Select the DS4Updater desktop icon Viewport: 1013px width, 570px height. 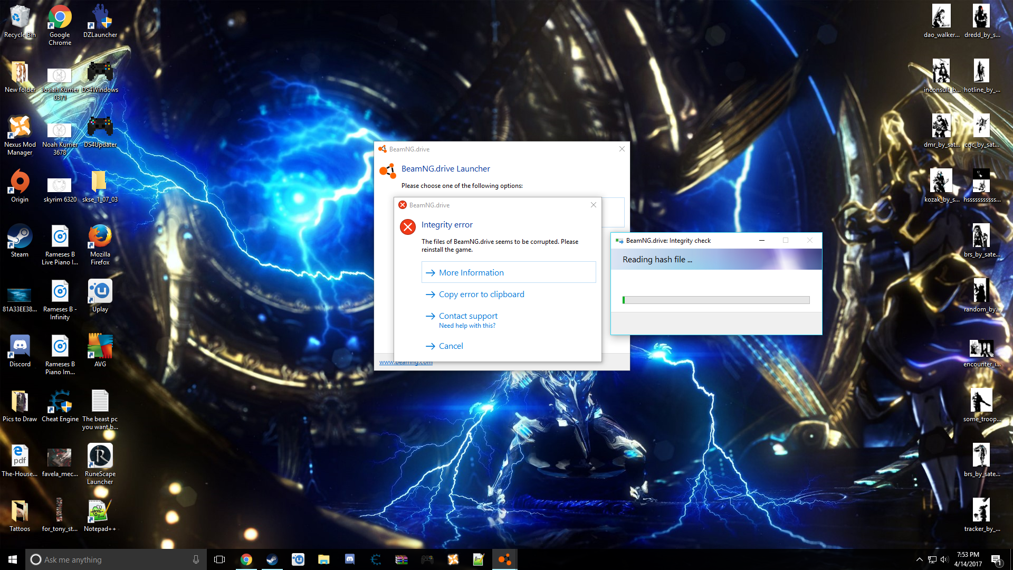click(x=100, y=131)
